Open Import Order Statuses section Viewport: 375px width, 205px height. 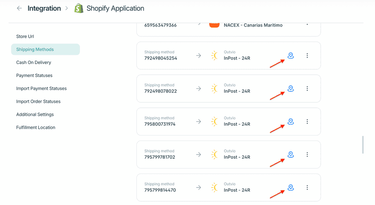[38, 101]
